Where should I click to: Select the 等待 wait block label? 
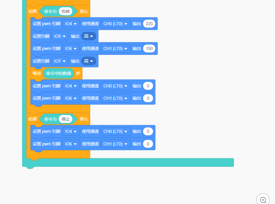tap(37, 73)
